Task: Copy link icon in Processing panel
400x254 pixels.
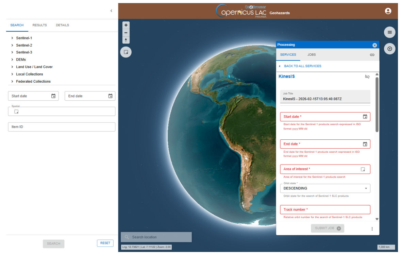Action: pos(372,55)
